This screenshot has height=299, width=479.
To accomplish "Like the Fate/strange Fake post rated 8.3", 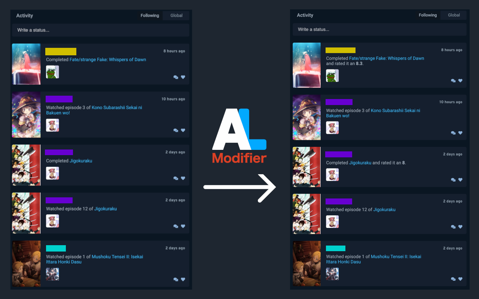I will (460, 81).
